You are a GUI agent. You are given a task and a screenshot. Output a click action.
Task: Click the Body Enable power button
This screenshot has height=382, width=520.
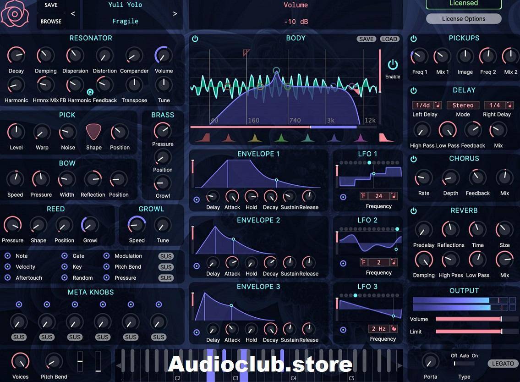[x=393, y=65]
